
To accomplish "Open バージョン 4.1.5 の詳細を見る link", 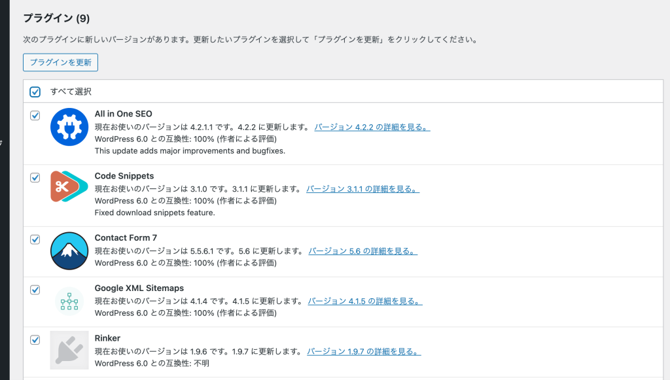I will (x=365, y=302).
